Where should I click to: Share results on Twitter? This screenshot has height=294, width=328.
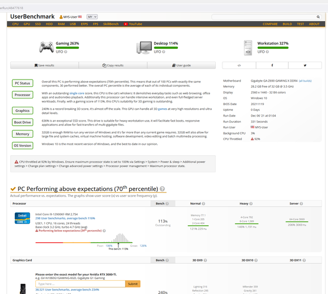coord(305,65)
